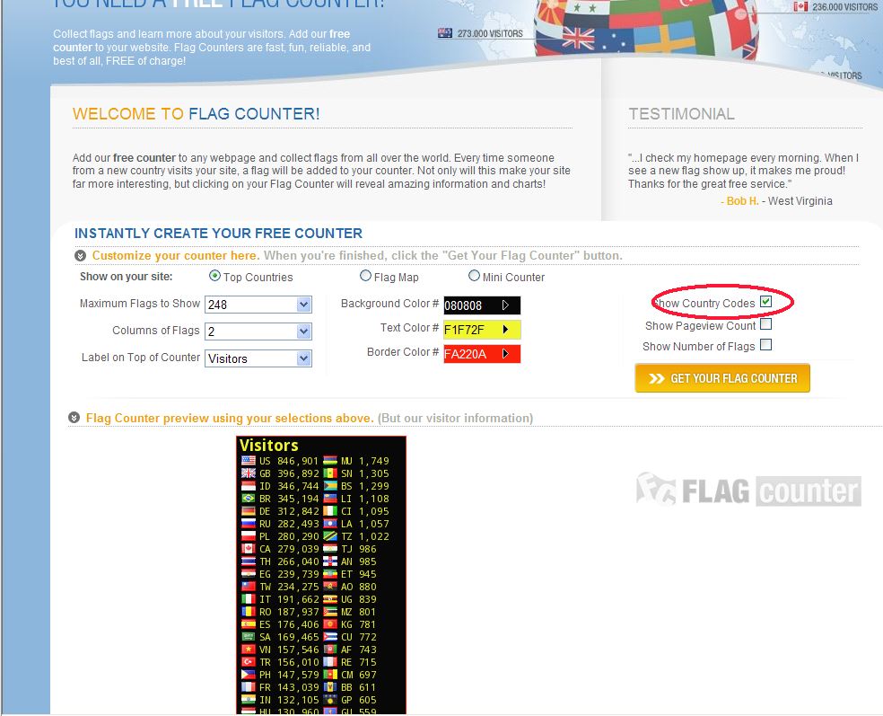883x716 pixels.
Task: Click the LI flag beside 1,108
Action: [330, 499]
